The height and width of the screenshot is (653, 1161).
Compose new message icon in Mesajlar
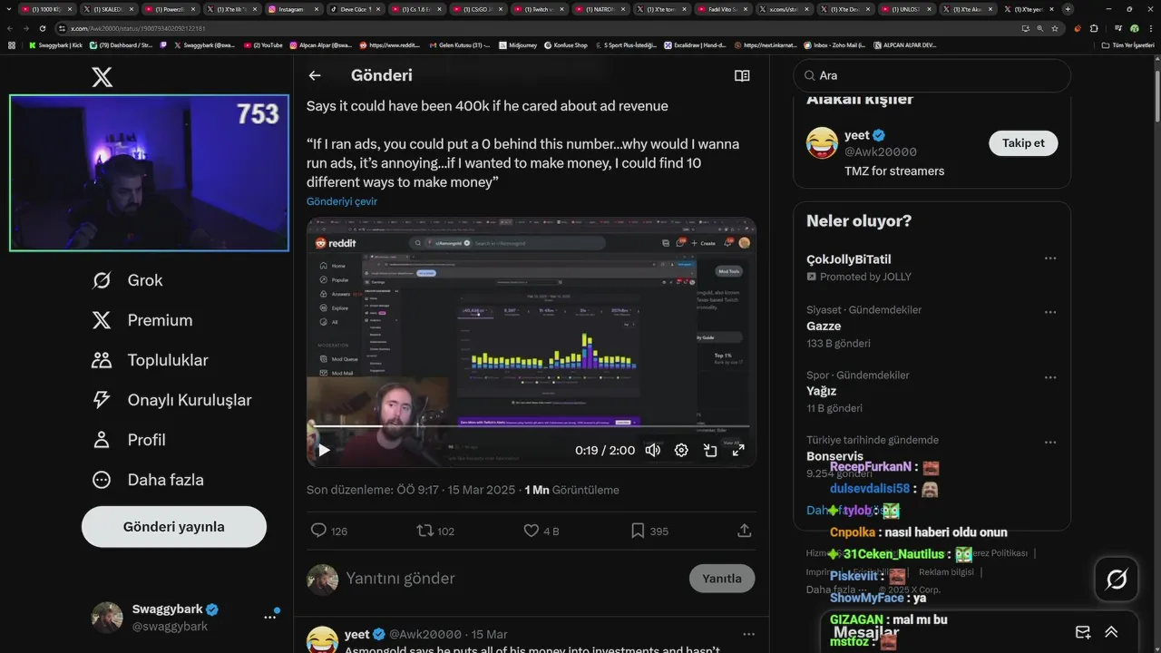coord(1083,632)
